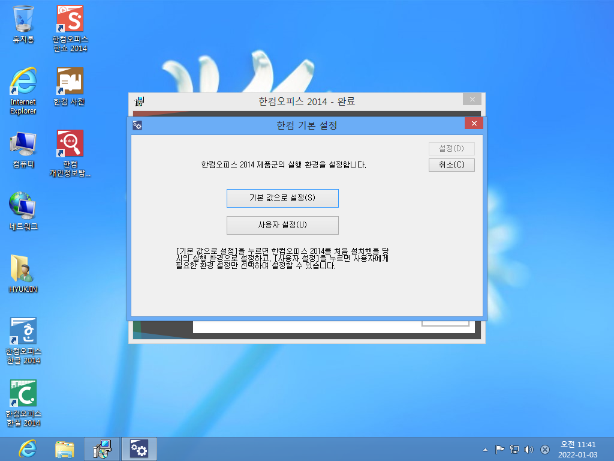Screen dimensions: 614x461
Task: Click Internet Explorer in the taskbar
Action: 28,449
